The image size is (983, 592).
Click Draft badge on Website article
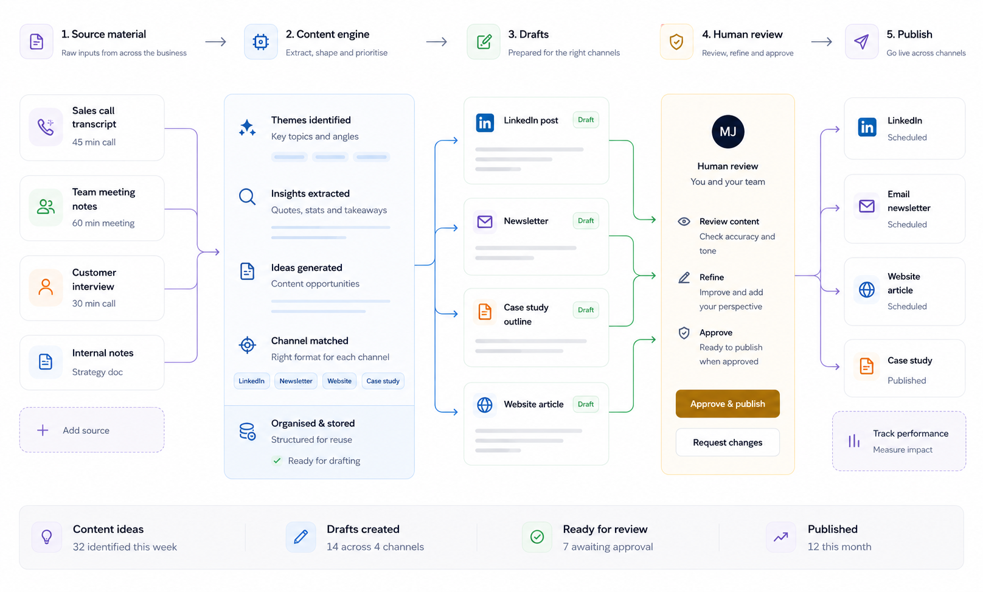coord(586,404)
